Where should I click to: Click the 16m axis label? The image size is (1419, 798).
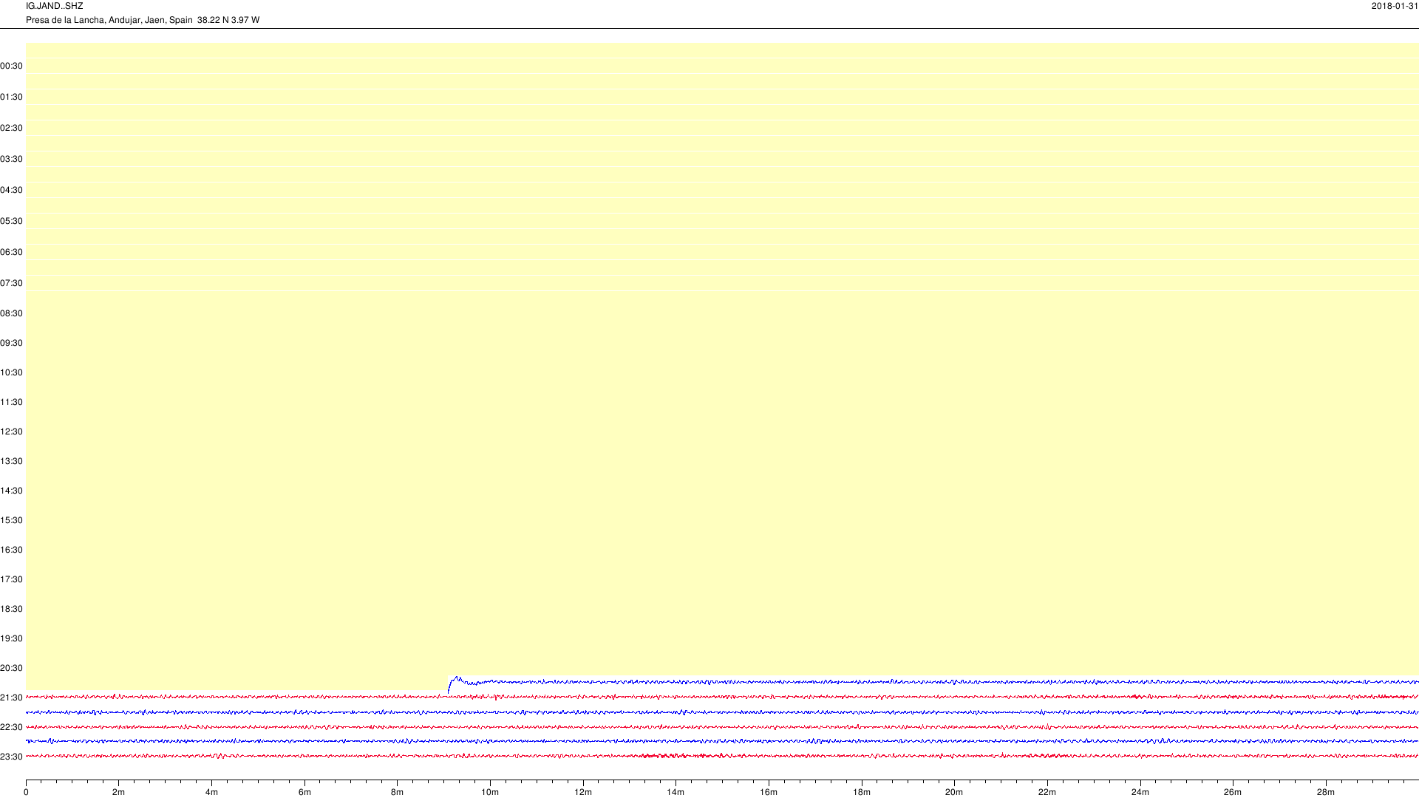[769, 792]
